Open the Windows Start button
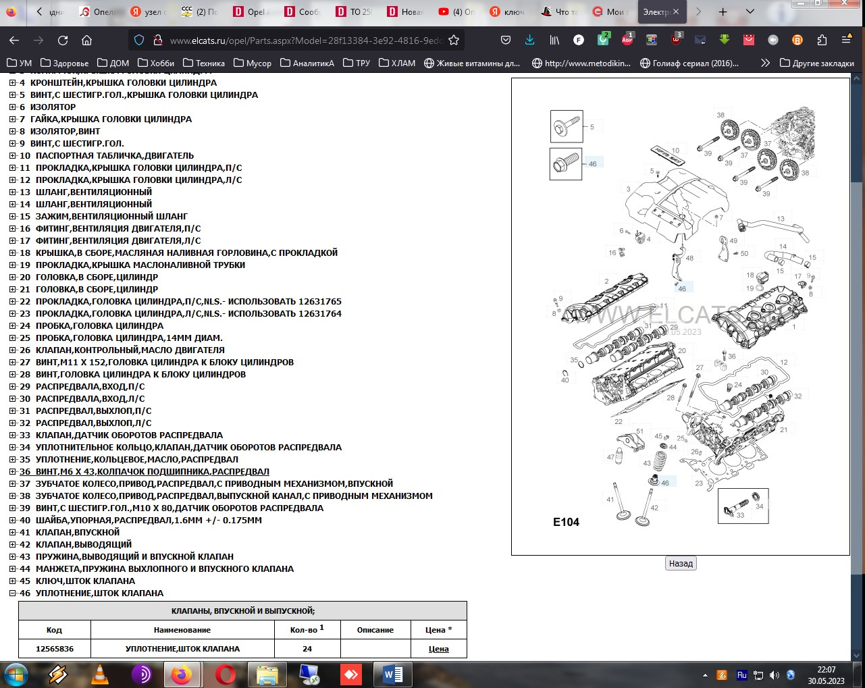Screen dimensions: 865x688 16,674
